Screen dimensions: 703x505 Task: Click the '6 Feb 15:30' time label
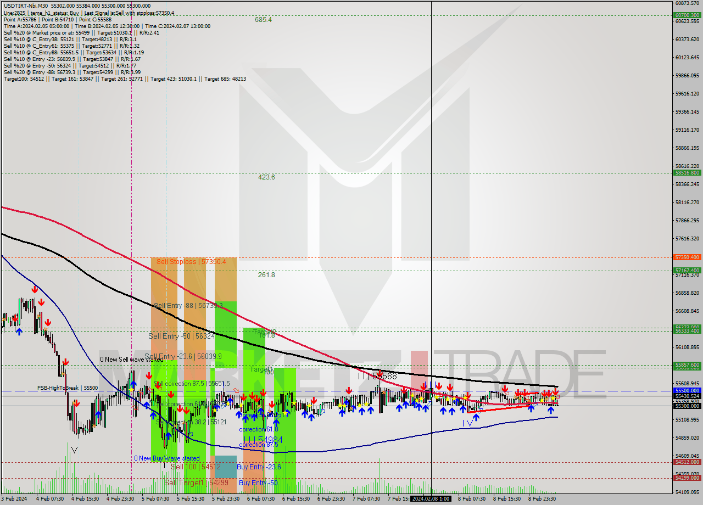coord(295,499)
